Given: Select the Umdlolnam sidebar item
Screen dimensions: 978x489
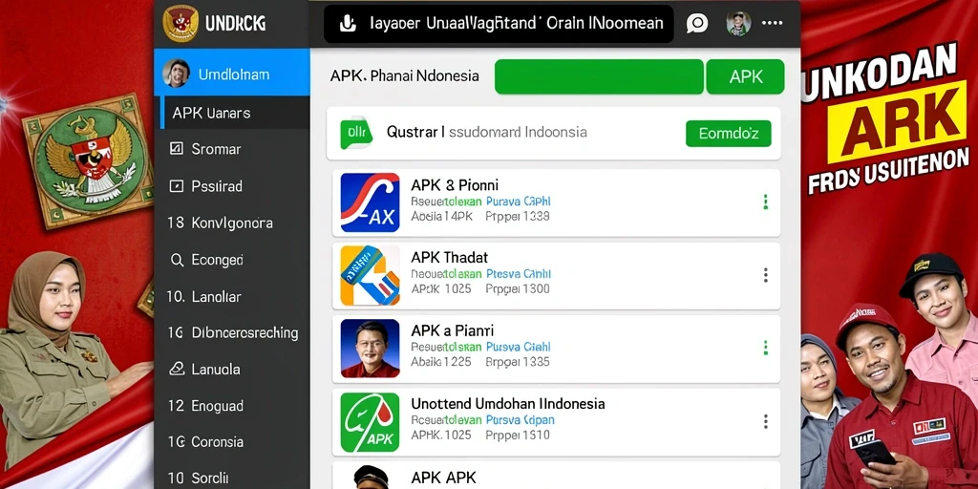Looking at the screenshot, I should pyautogui.click(x=232, y=73).
